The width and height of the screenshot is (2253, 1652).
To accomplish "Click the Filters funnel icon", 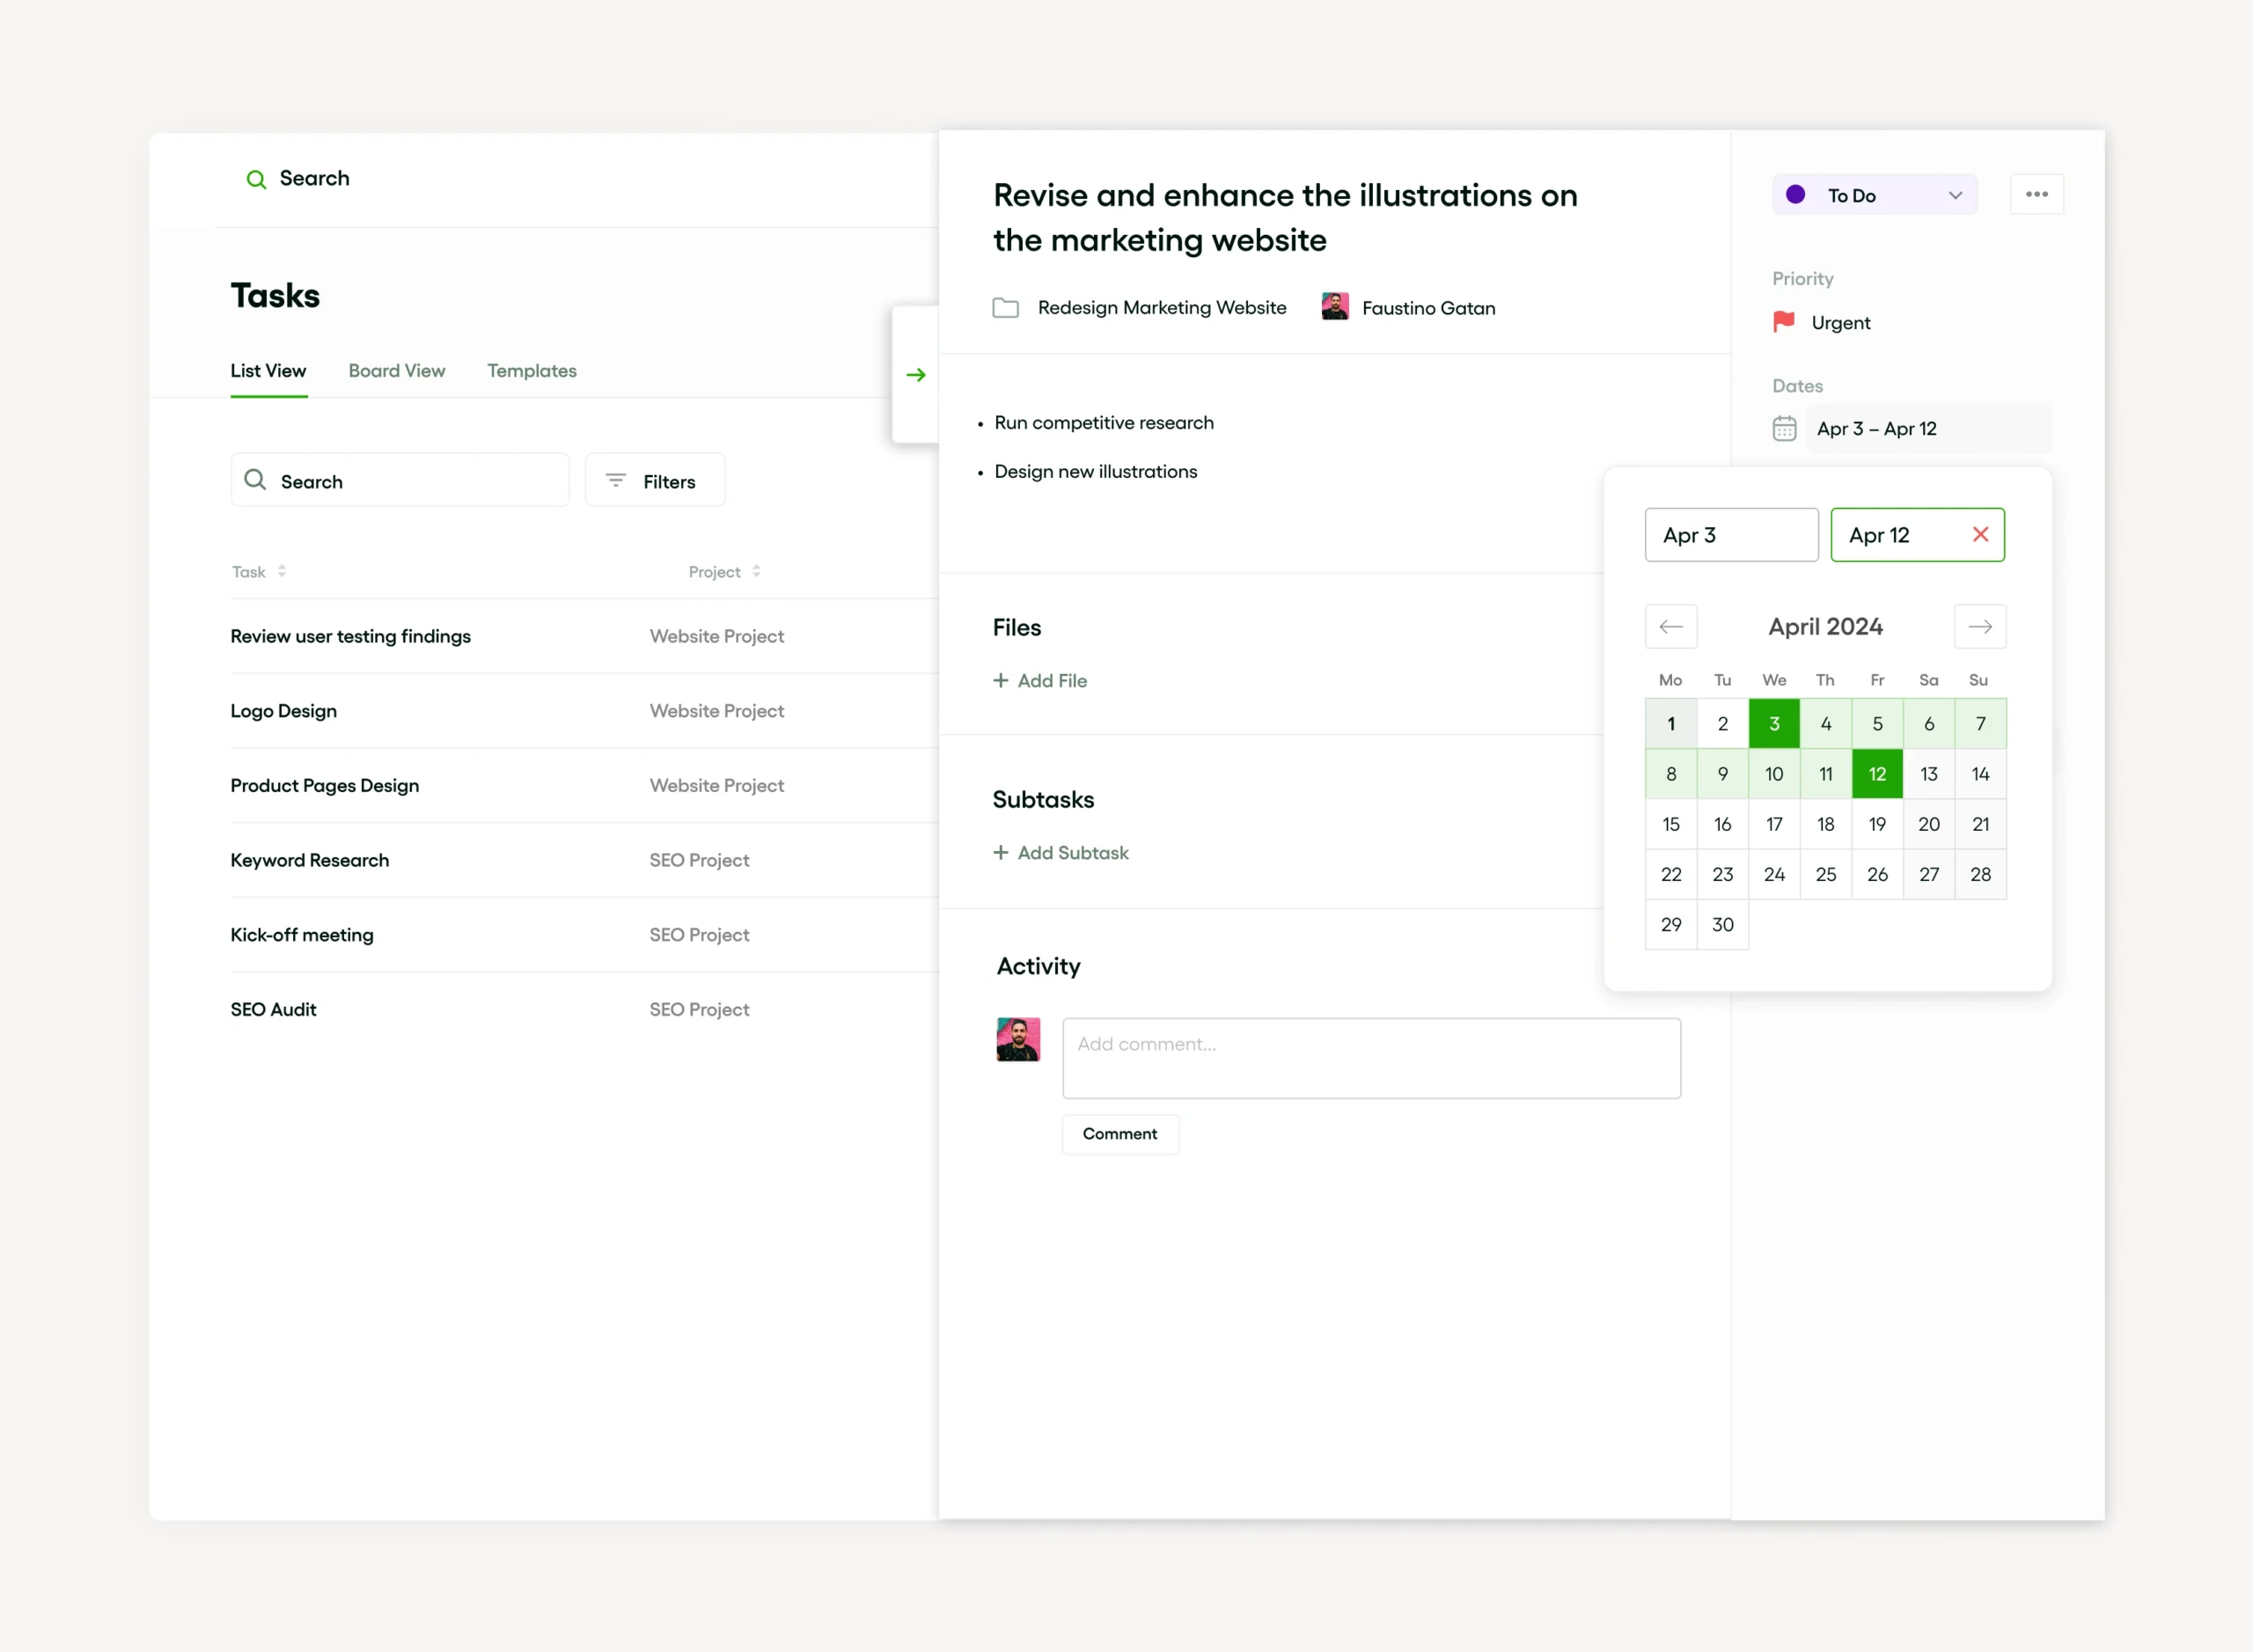I will 616,480.
